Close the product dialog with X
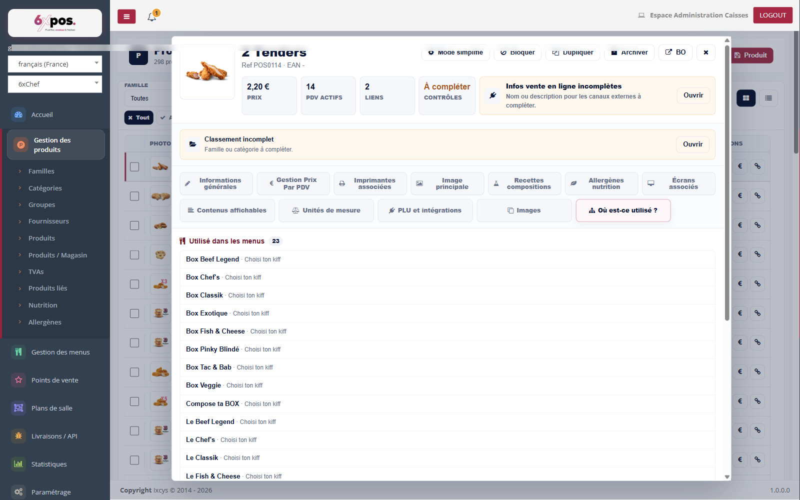The image size is (800, 500). point(706,52)
